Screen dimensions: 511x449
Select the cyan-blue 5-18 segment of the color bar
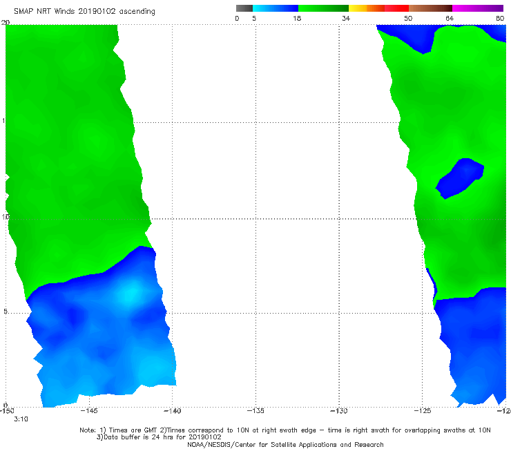point(276,8)
